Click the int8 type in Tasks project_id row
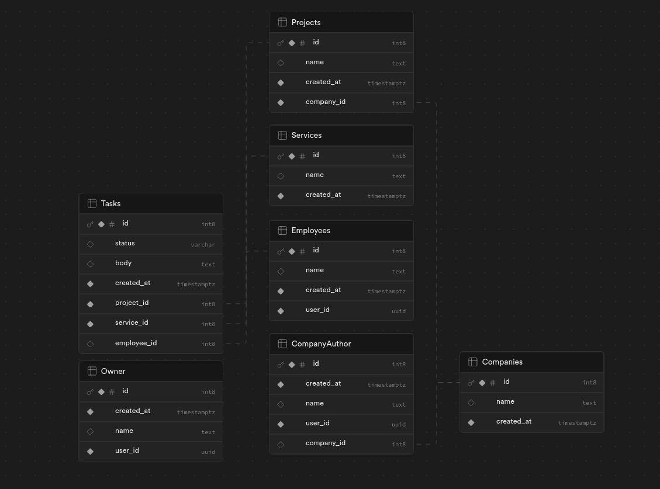This screenshot has width=660, height=489. tap(208, 304)
